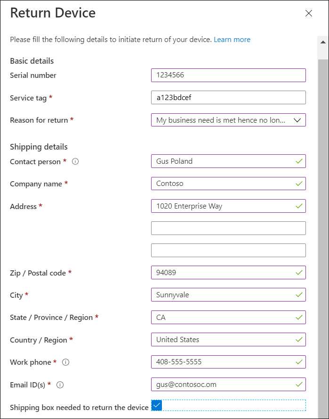Click the scrollbar up arrow

click(323, 42)
